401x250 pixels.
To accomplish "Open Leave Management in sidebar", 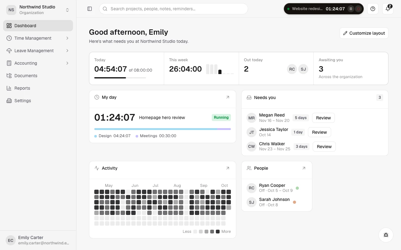I will click(x=38, y=51).
